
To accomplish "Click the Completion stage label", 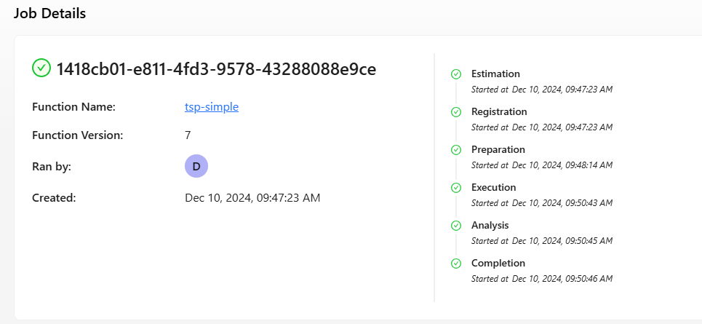I will point(498,263).
